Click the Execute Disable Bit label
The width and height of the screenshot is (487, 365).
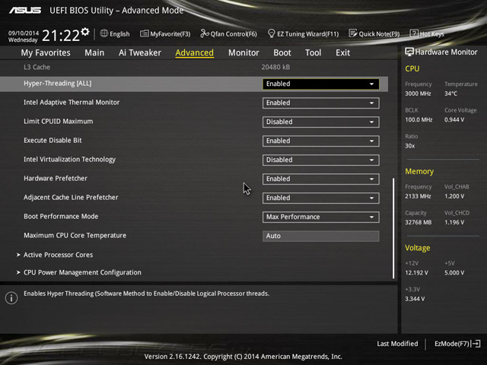pos(53,140)
